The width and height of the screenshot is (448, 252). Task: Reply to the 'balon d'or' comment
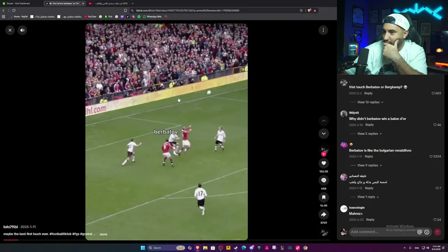pos(369,125)
